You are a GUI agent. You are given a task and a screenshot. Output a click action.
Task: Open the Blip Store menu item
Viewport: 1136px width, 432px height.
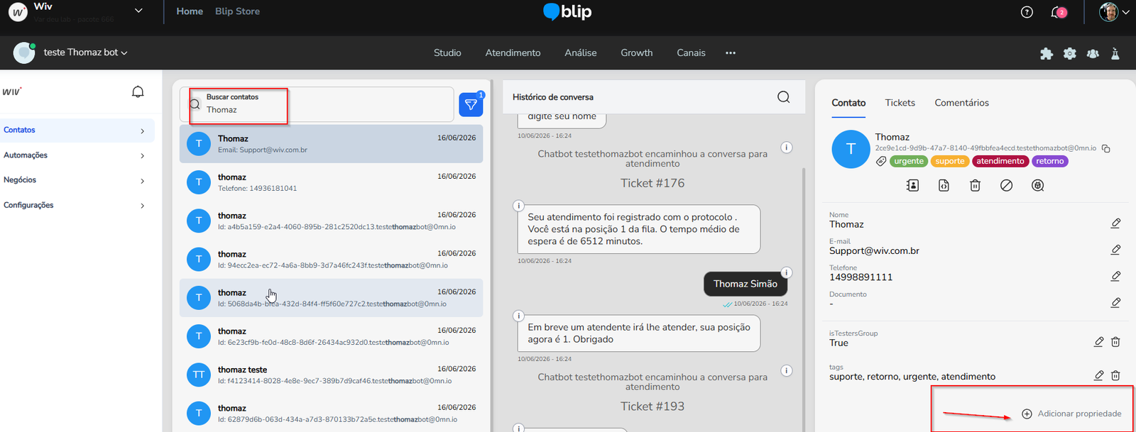click(x=237, y=11)
